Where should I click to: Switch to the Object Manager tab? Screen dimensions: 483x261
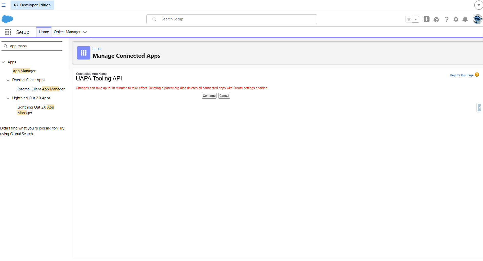[x=67, y=32]
